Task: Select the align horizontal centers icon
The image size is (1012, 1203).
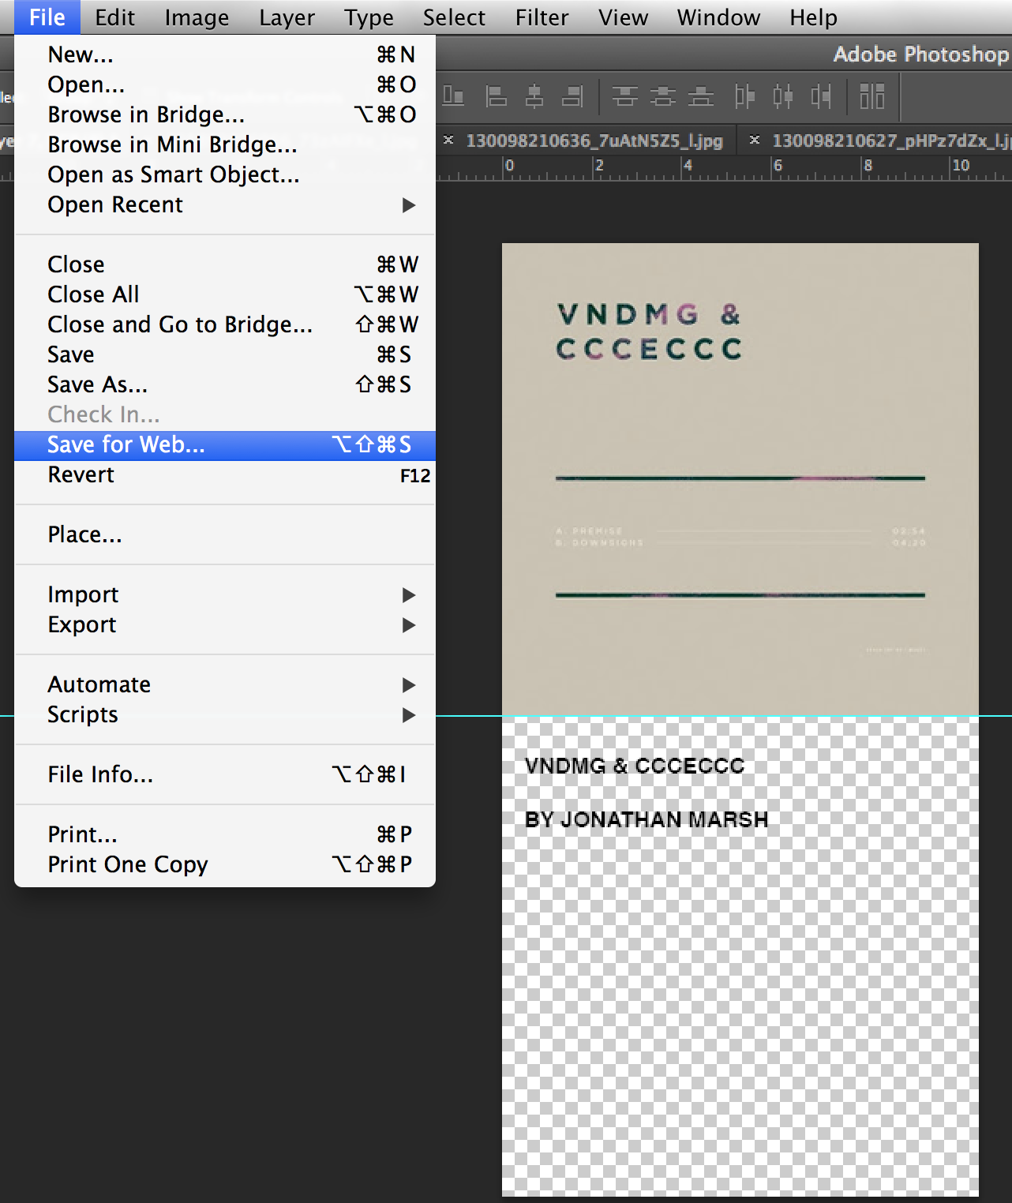Action: pos(534,96)
